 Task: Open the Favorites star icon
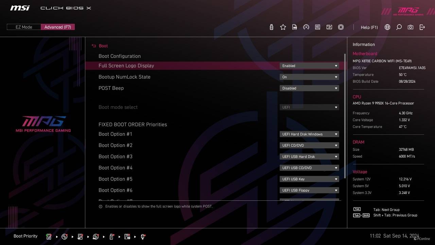tap(283, 27)
